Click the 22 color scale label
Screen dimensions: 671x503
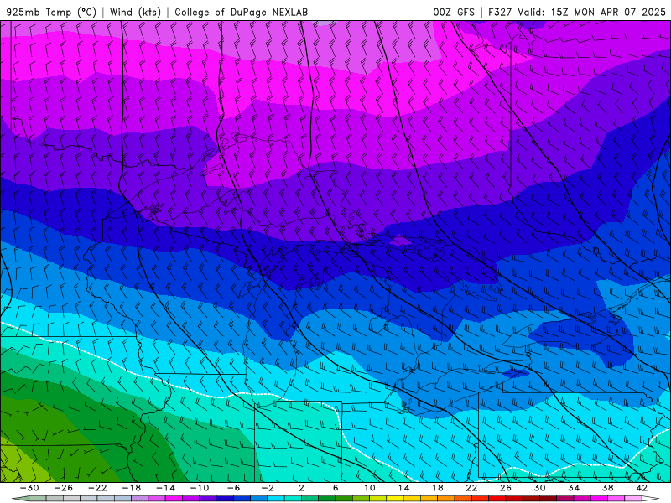(471, 488)
